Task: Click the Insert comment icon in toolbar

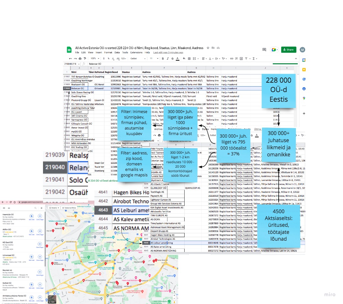Action: [236, 58]
